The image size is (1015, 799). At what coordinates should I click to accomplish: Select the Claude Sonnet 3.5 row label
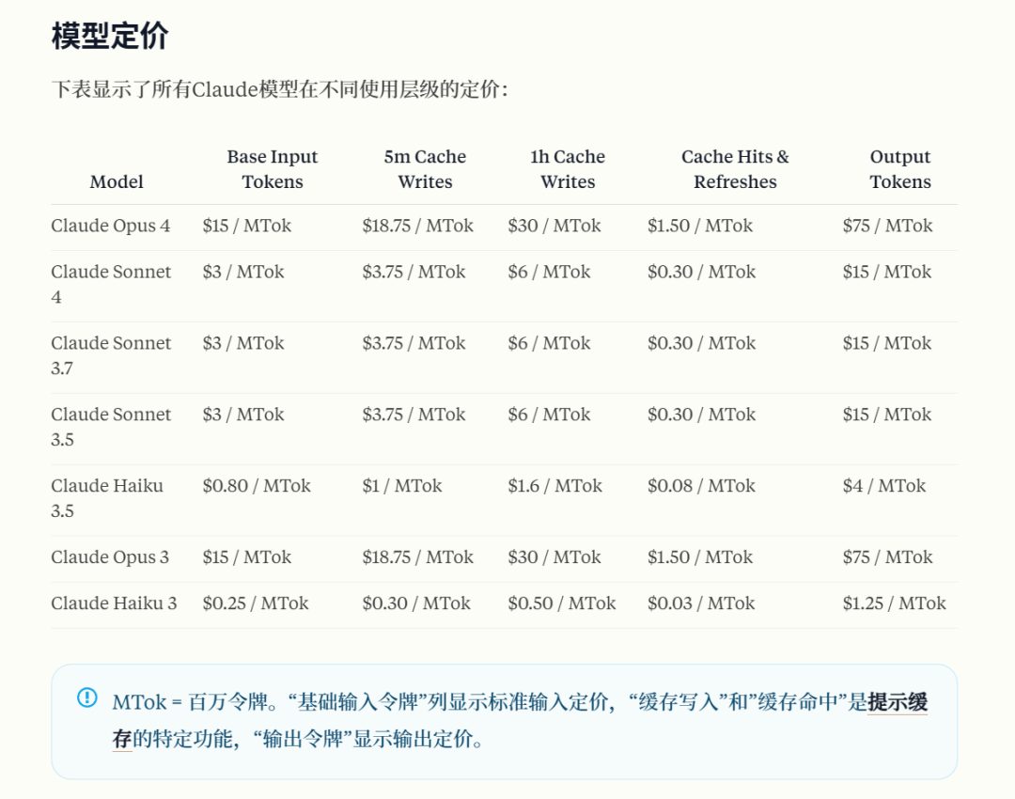111,427
